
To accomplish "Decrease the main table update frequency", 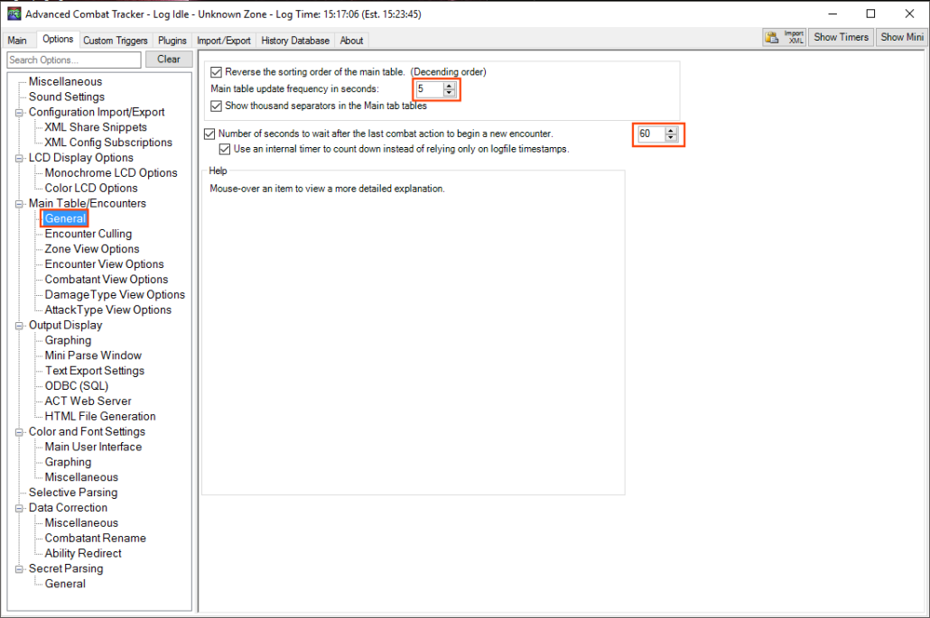I will click(x=449, y=93).
